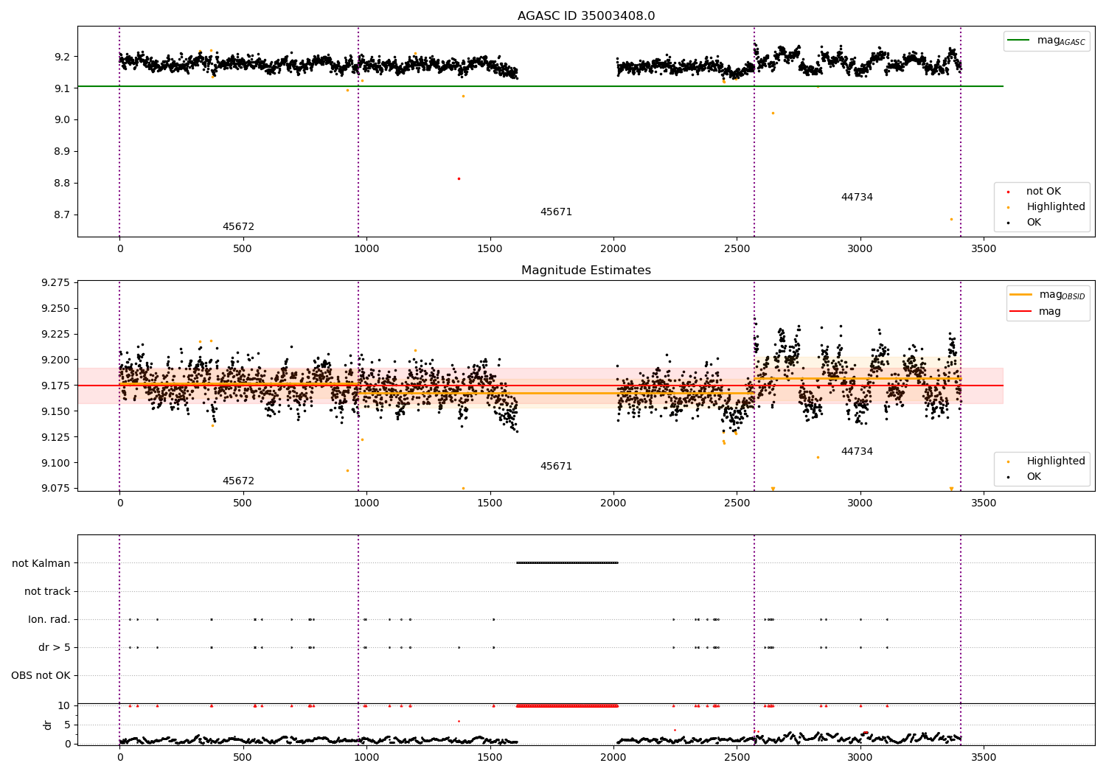
Task: Click x-tick "500" under the AGASC ID plot
Action: [x=243, y=249]
